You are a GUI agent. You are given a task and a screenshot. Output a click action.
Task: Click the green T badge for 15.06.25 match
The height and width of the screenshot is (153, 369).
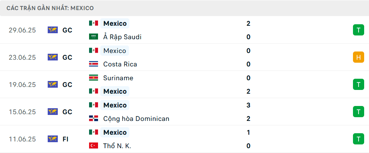click(x=358, y=112)
